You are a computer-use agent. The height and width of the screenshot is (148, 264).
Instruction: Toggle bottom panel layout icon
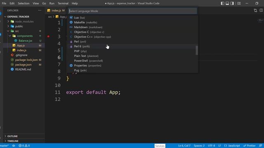(227, 3)
